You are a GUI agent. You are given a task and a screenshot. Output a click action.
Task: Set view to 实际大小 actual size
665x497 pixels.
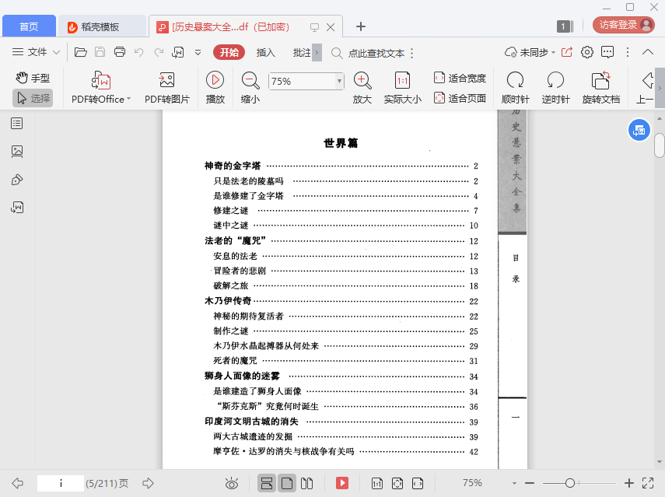[x=402, y=88]
